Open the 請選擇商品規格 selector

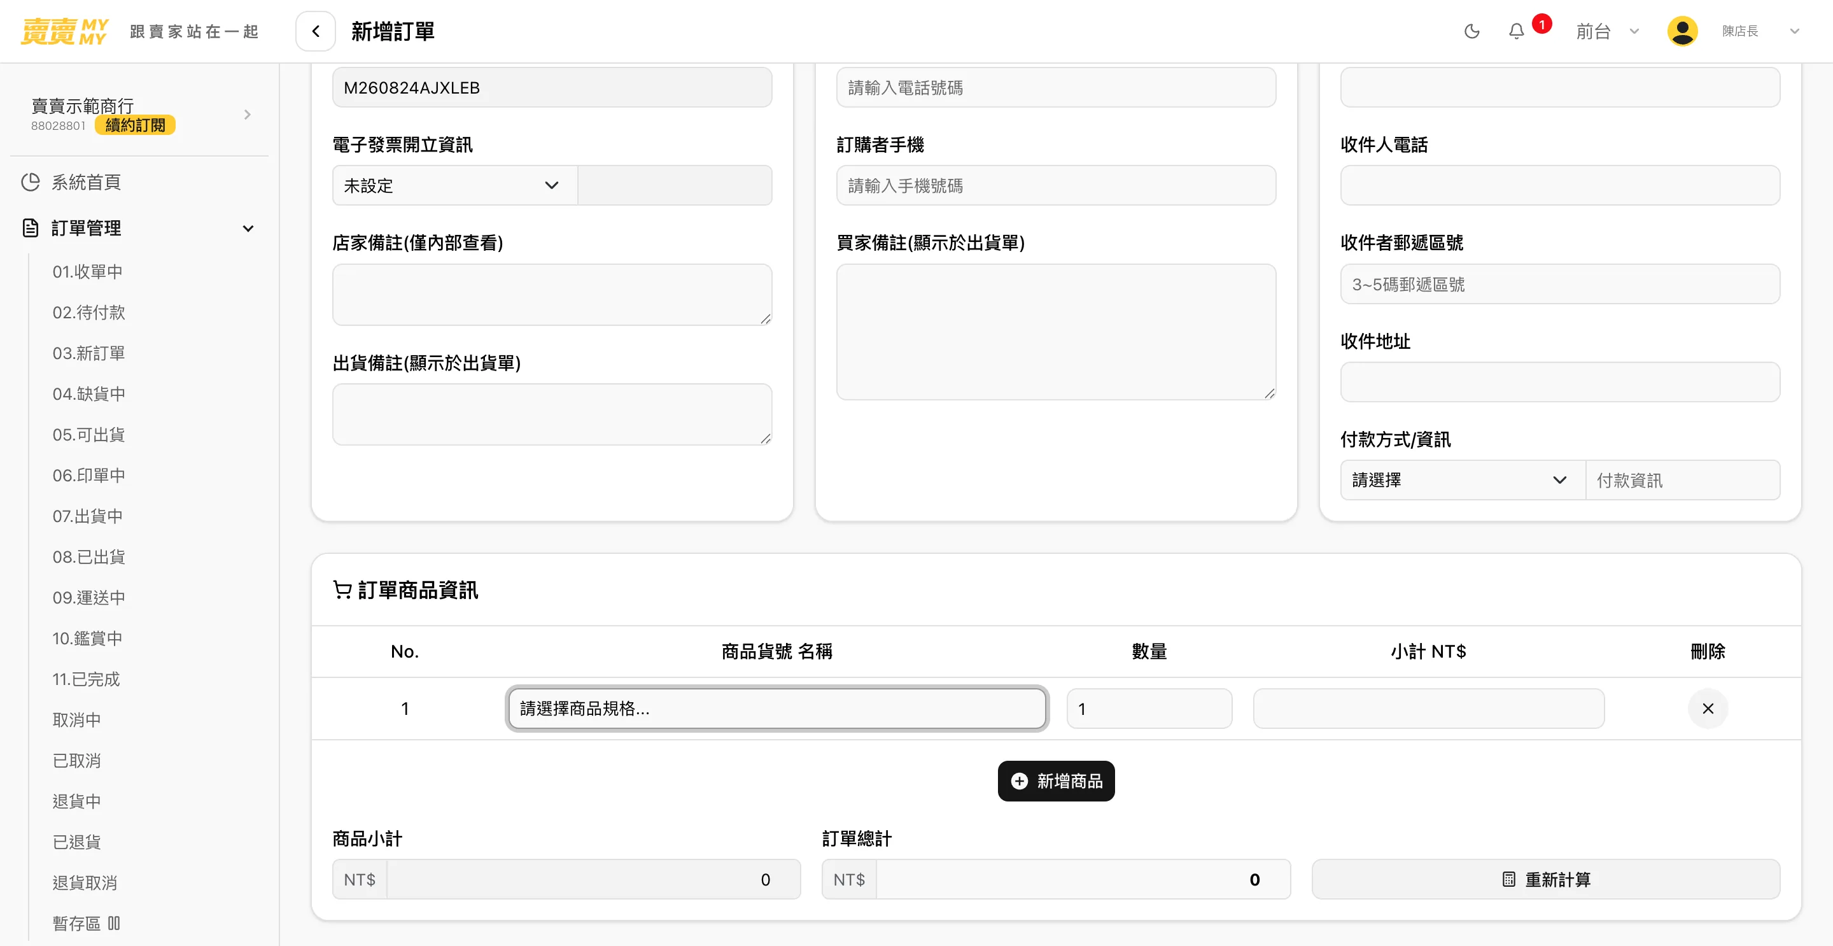tap(776, 709)
